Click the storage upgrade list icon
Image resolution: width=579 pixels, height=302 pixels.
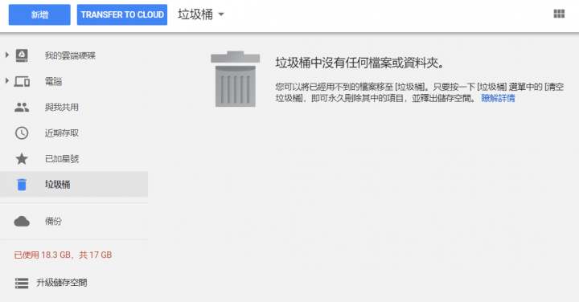22,283
